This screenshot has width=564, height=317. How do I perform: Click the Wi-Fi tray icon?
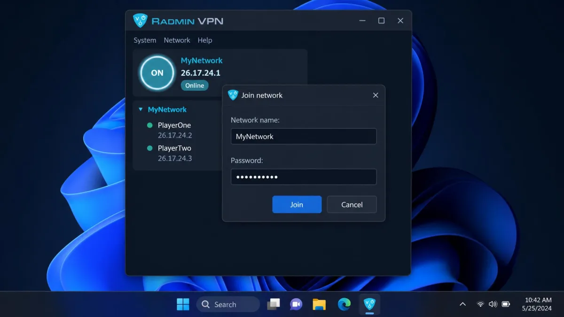click(x=480, y=304)
